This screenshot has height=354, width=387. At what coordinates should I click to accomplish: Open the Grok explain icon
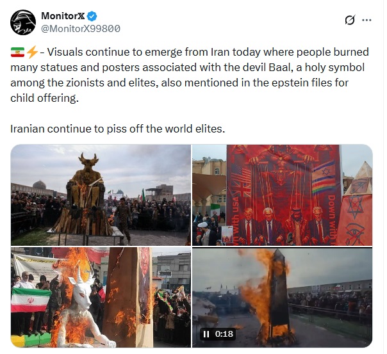click(350, 20)
